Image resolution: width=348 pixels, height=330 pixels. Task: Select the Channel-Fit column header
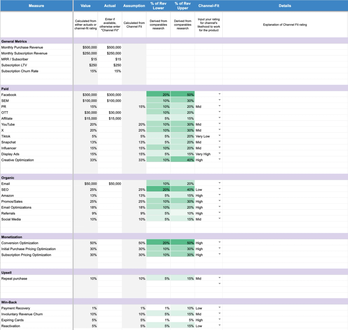click(x=208, y=6)
